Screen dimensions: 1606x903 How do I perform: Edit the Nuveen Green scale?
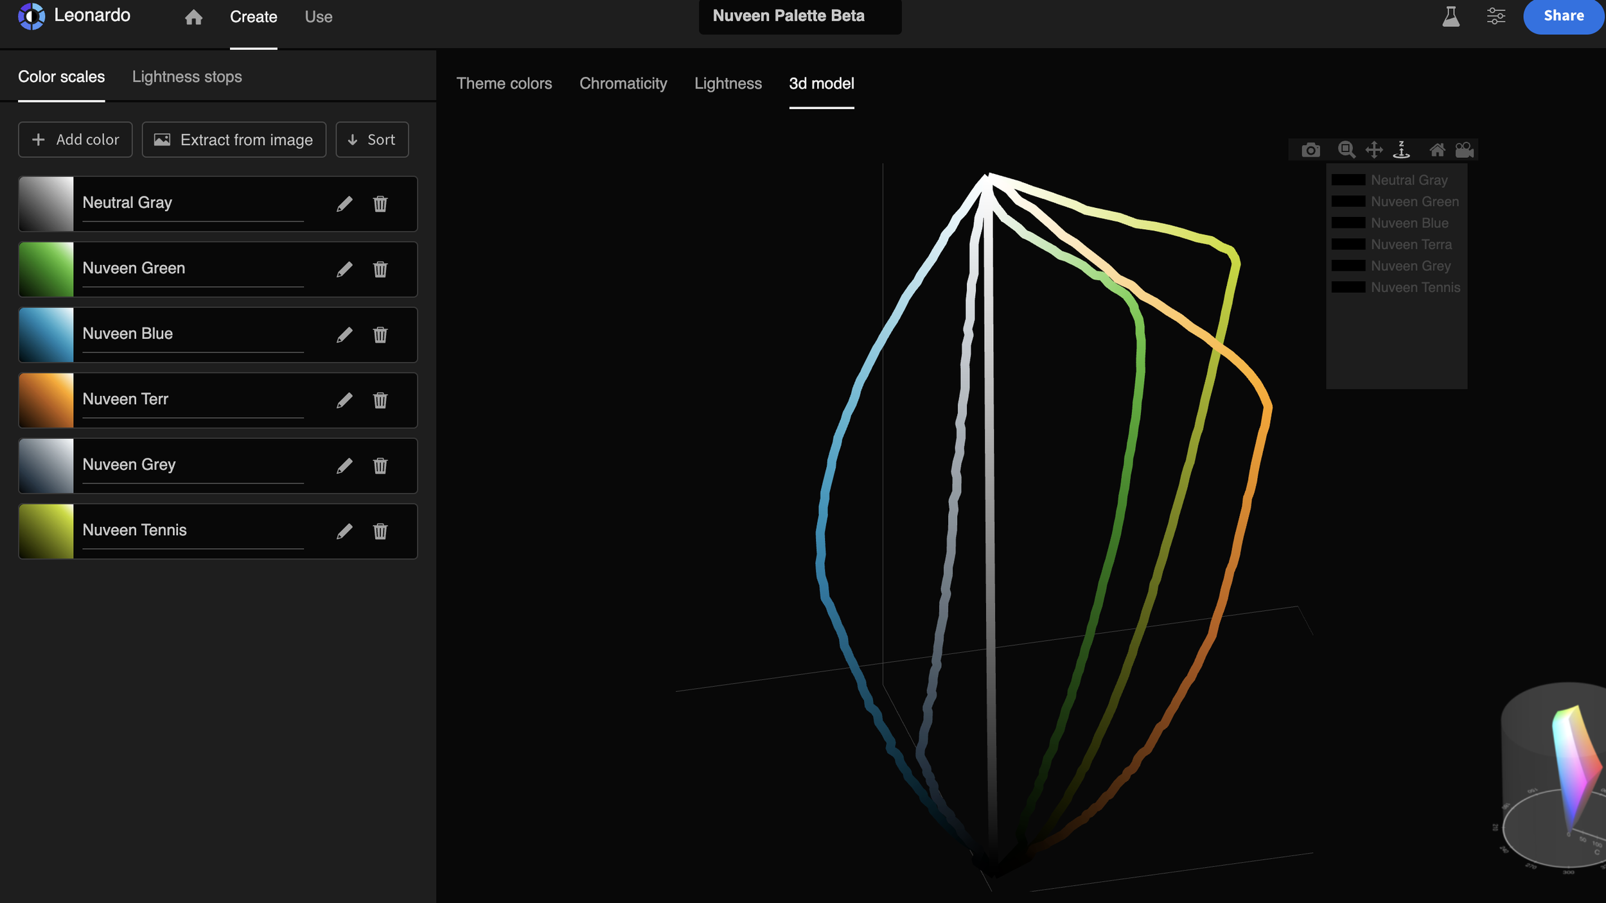[x=344, y=269]
